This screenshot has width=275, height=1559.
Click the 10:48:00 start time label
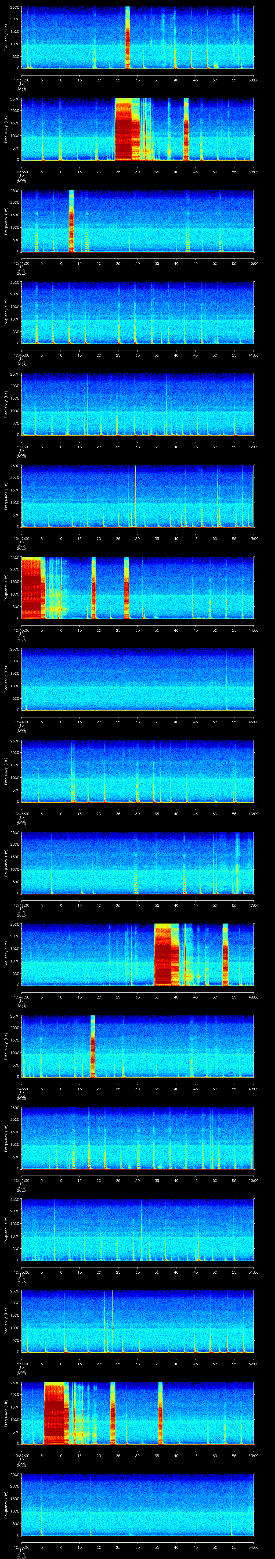click(21, 1089)
